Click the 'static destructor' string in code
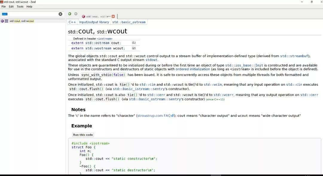The height and width of the screenshot is (176, 323). (132, 170)
